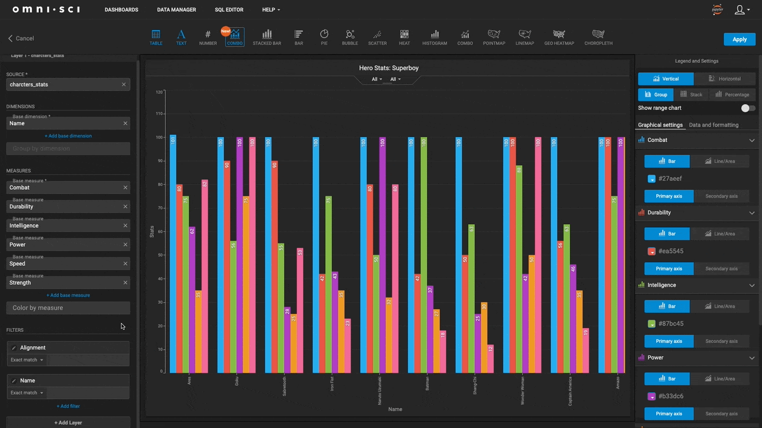The height and width of the screenshot is (428, 762).
Task: Remove the Power measure
Action: [x=125, y=245]
